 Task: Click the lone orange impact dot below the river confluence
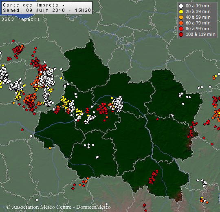click(50, 148)
